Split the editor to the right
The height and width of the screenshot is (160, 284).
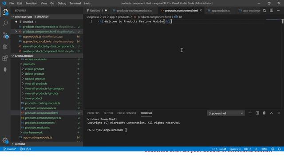point(271,11)
